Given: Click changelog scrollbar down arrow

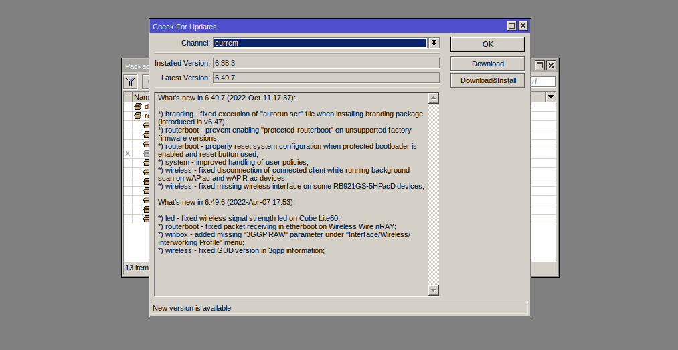Looking at the screenshot, I should coord(434,290).
